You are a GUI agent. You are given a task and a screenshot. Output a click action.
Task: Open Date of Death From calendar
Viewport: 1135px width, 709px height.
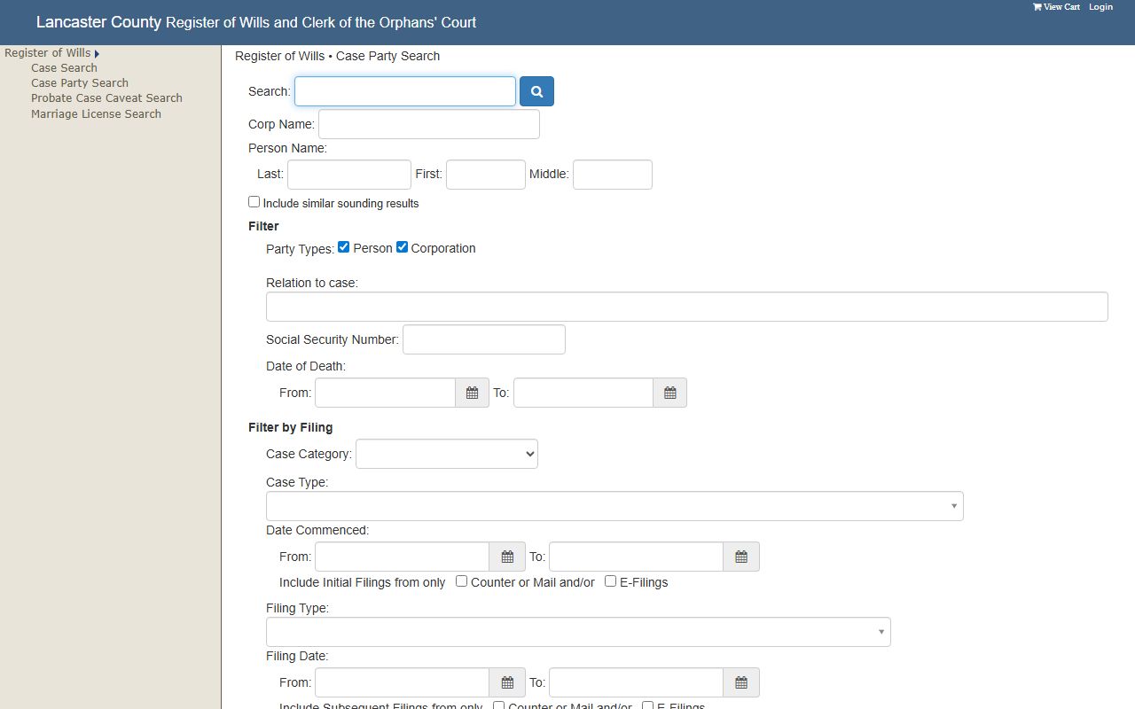tap(472, 393)
